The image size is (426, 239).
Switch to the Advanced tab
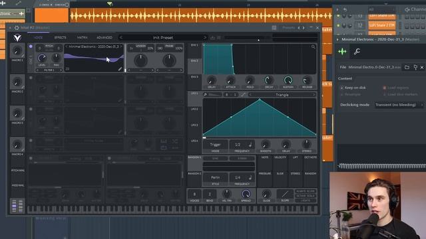point(105,38)
